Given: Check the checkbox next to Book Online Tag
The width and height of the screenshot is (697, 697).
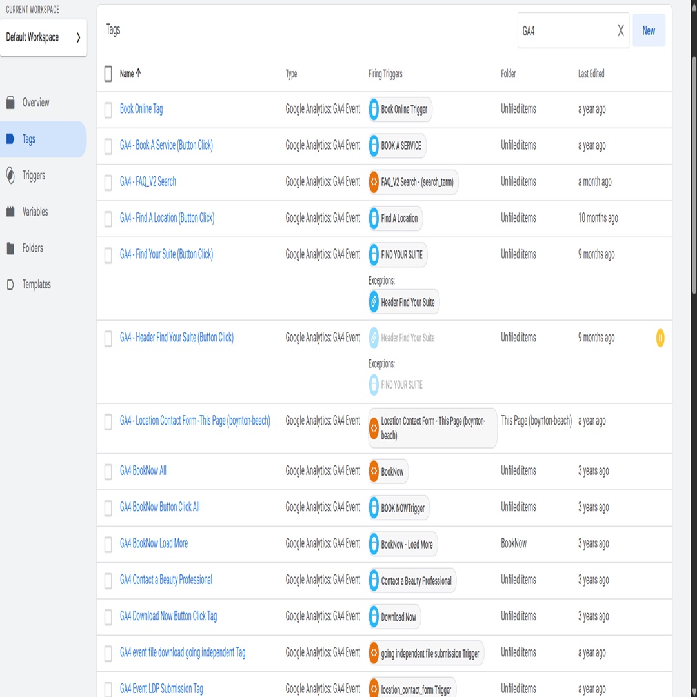Looking at the screenshot, I should pyautogui.click(x=108, y=110).
